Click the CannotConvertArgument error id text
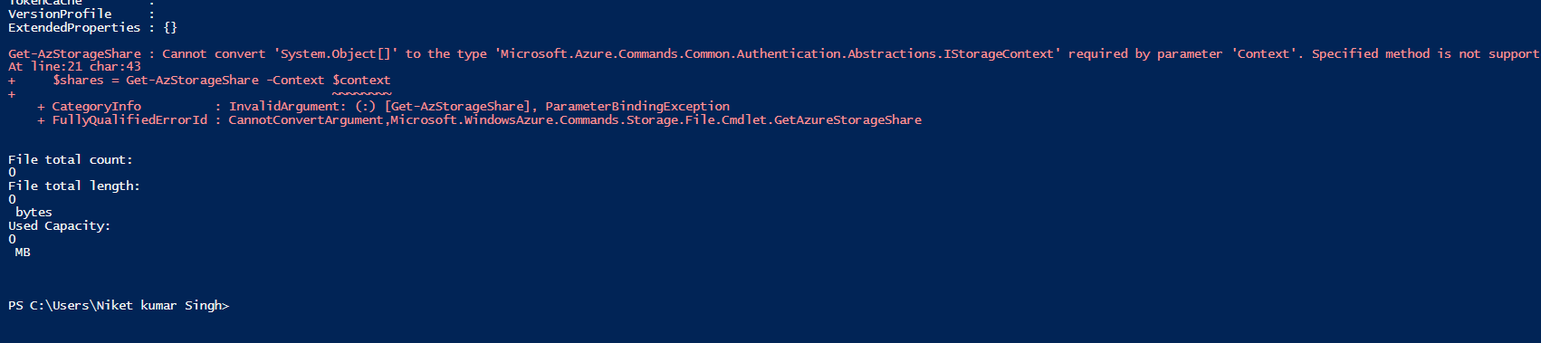 pos(306,120)
